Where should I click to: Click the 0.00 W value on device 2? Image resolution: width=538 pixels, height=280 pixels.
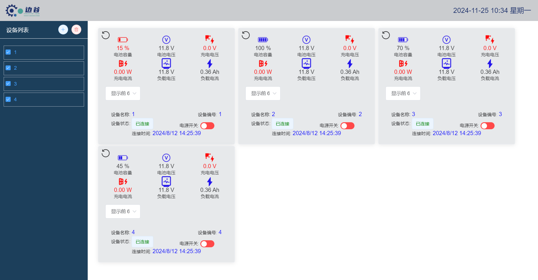pos(263,72)
